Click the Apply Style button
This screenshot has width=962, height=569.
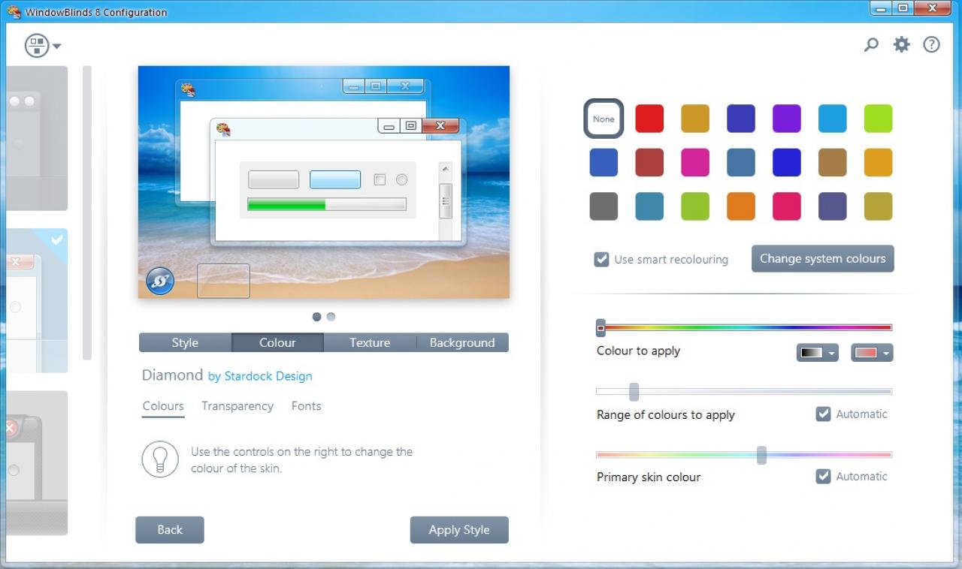click(459, 530)
